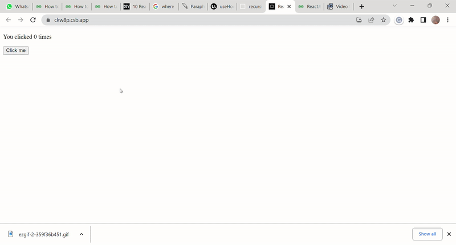This screenshot has width=456, height=245.
Task: Switch to the WhatsApp tab
Action: [x=18, y=6]
